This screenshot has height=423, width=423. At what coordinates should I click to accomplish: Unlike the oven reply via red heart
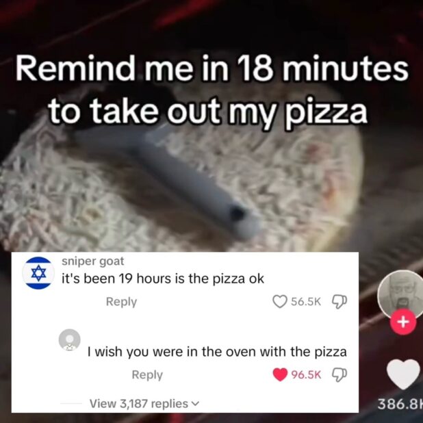[280, 374]
